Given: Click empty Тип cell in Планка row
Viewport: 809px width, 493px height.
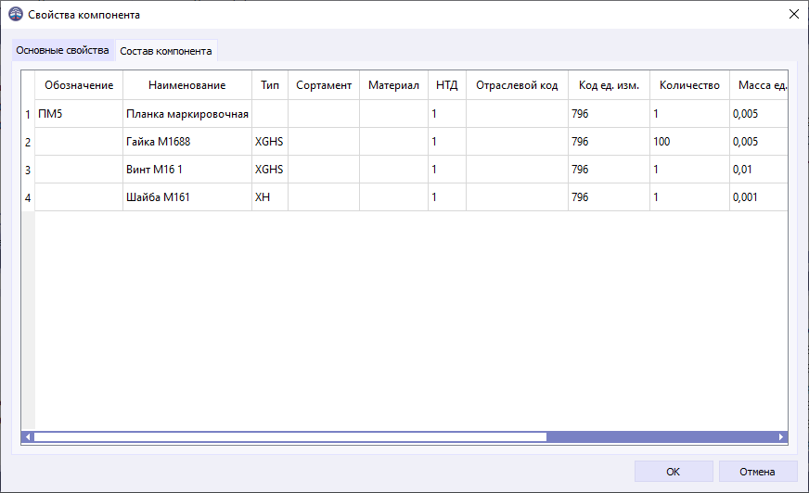Looking at the screenshot, I should pos(270,114).
